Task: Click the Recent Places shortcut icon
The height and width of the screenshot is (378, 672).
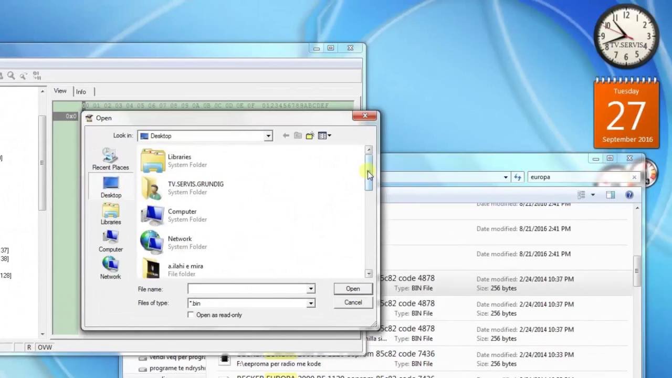Action: click(x=110, y=159)
